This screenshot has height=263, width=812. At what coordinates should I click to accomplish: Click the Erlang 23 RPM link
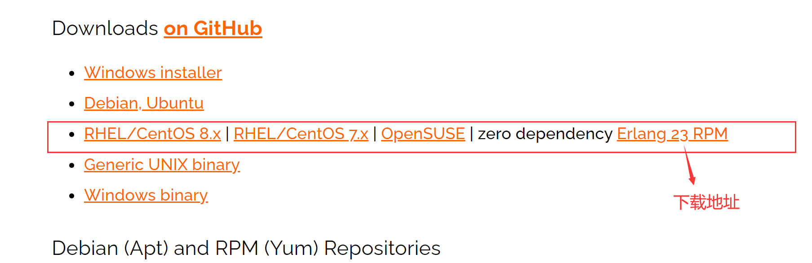click(672, 134)
